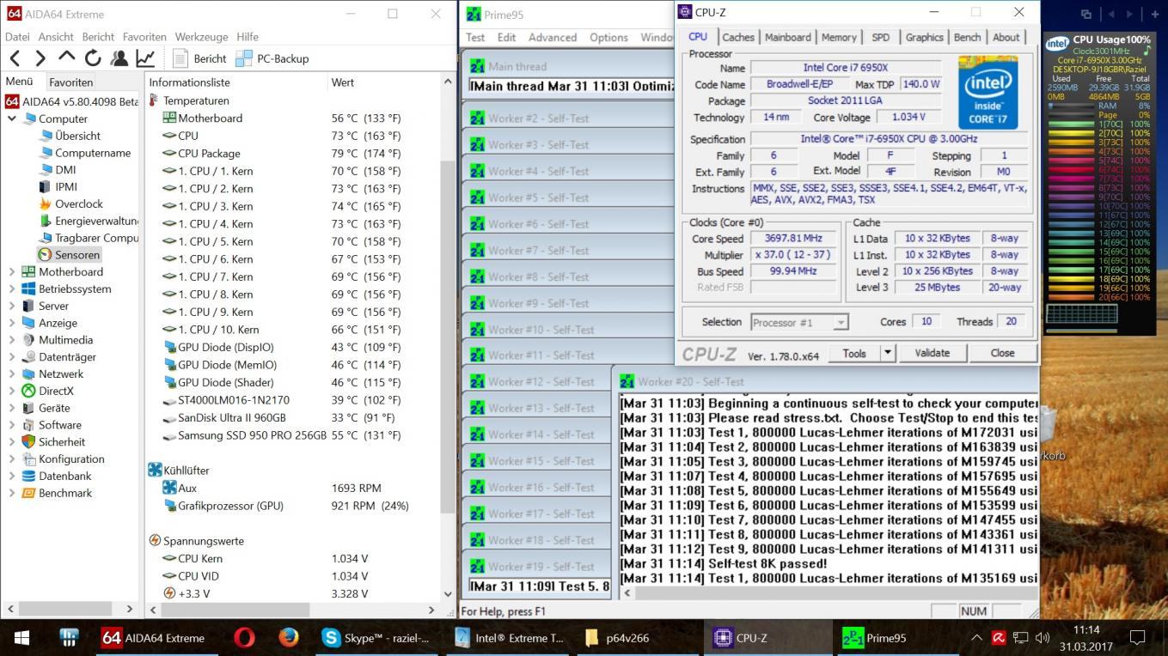The height and width of the screenshot is (656, 1168).
Task: Switch to CPU-Z Memory tab
Action: point(839,37)
